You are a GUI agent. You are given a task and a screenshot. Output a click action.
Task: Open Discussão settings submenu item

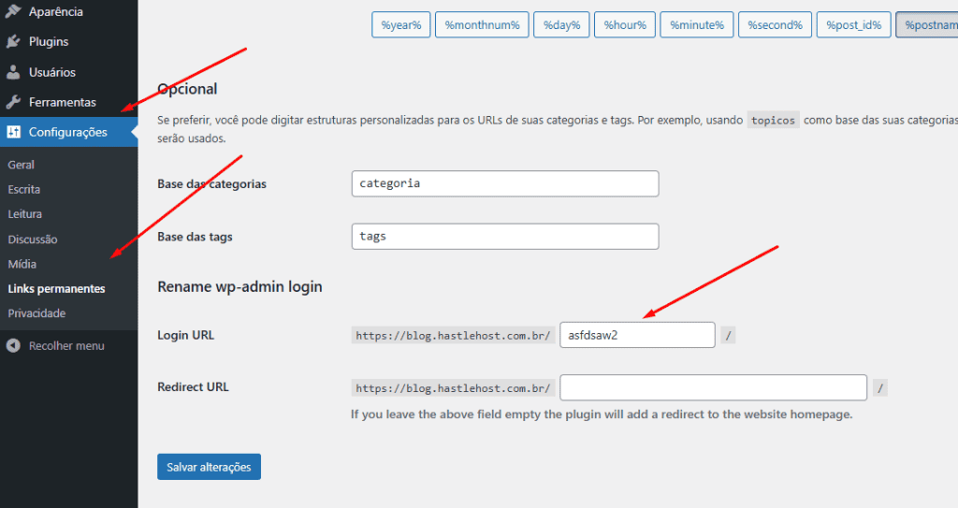pyautogui.click(x=32, y=239)
